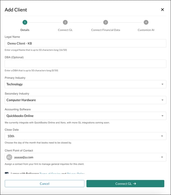Viewport: 171px width, 195px height.
Task: Click the empty DBA (Optional) field
Action: tap(85, 64)
